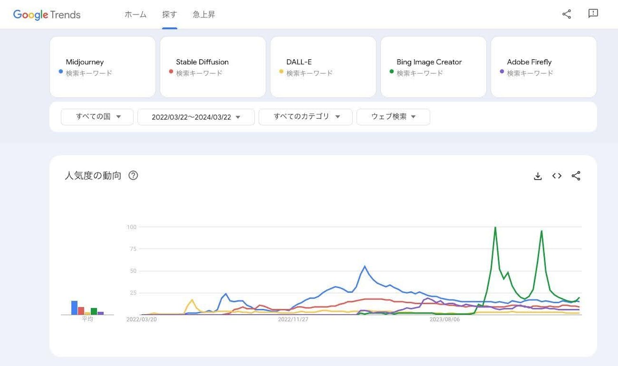Screen dimensions: 618x366
Task: Go to the ホーム tab
Action: [x=136, y=14]
